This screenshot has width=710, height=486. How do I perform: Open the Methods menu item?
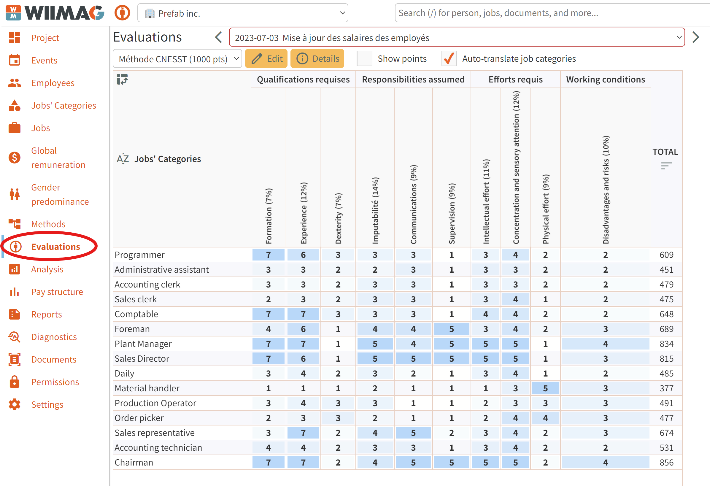(x=48, y=224)
